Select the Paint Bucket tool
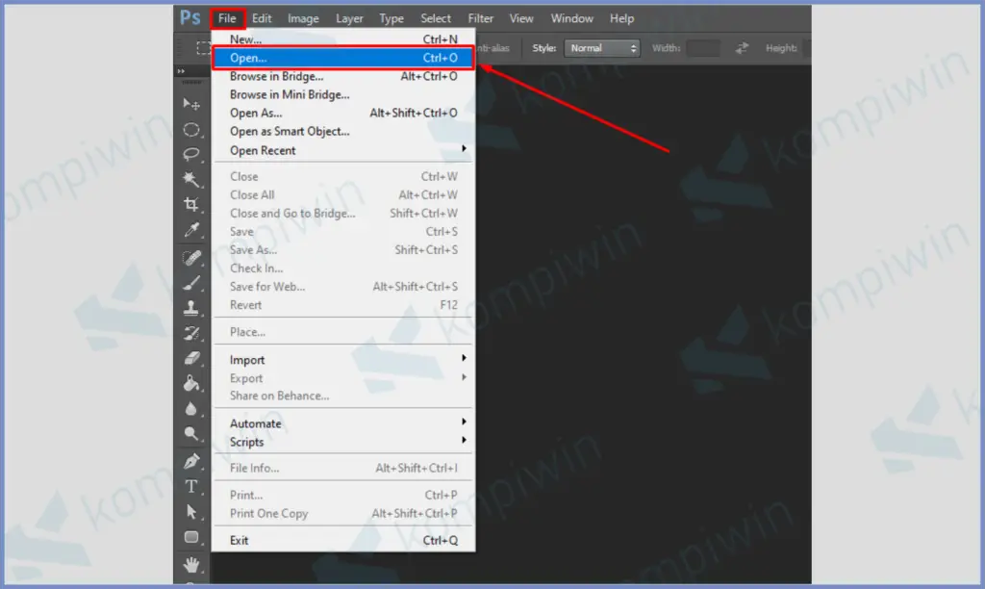Viewport: 985px width, 589px height. (x=191, y=383)
